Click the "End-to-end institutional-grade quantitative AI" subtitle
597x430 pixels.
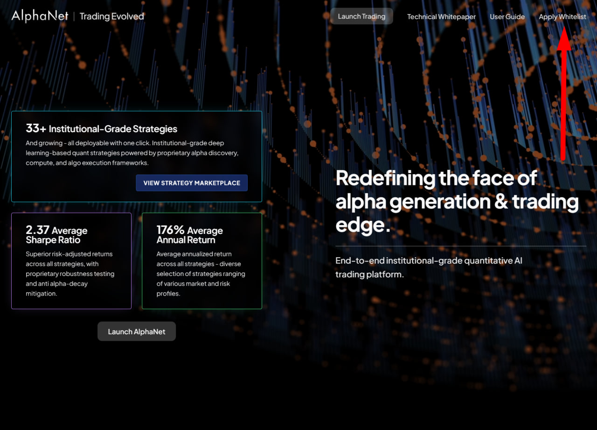click(x=429, y=268)
